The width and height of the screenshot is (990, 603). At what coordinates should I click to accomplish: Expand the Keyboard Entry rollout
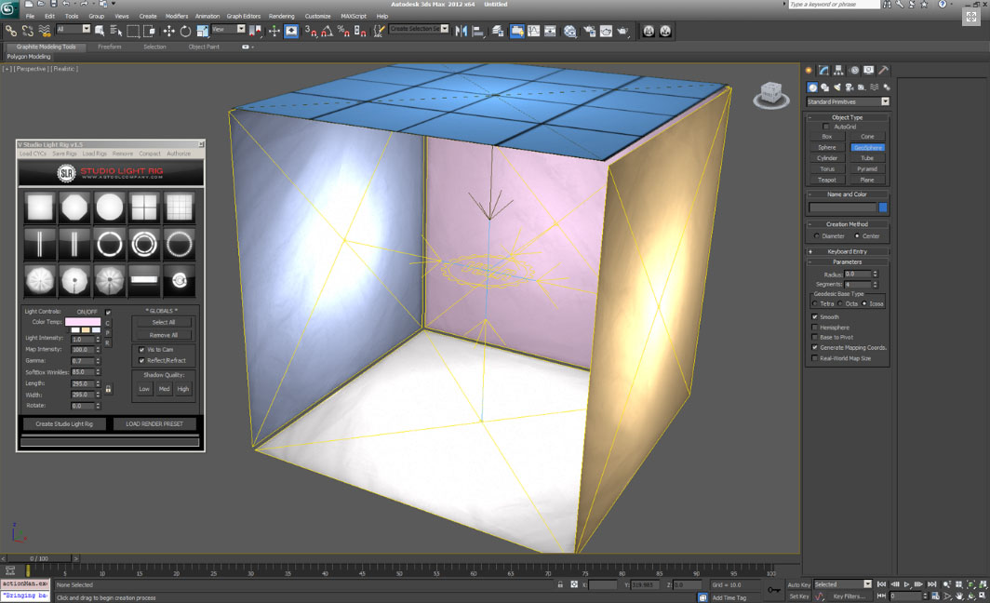point(847,251)
